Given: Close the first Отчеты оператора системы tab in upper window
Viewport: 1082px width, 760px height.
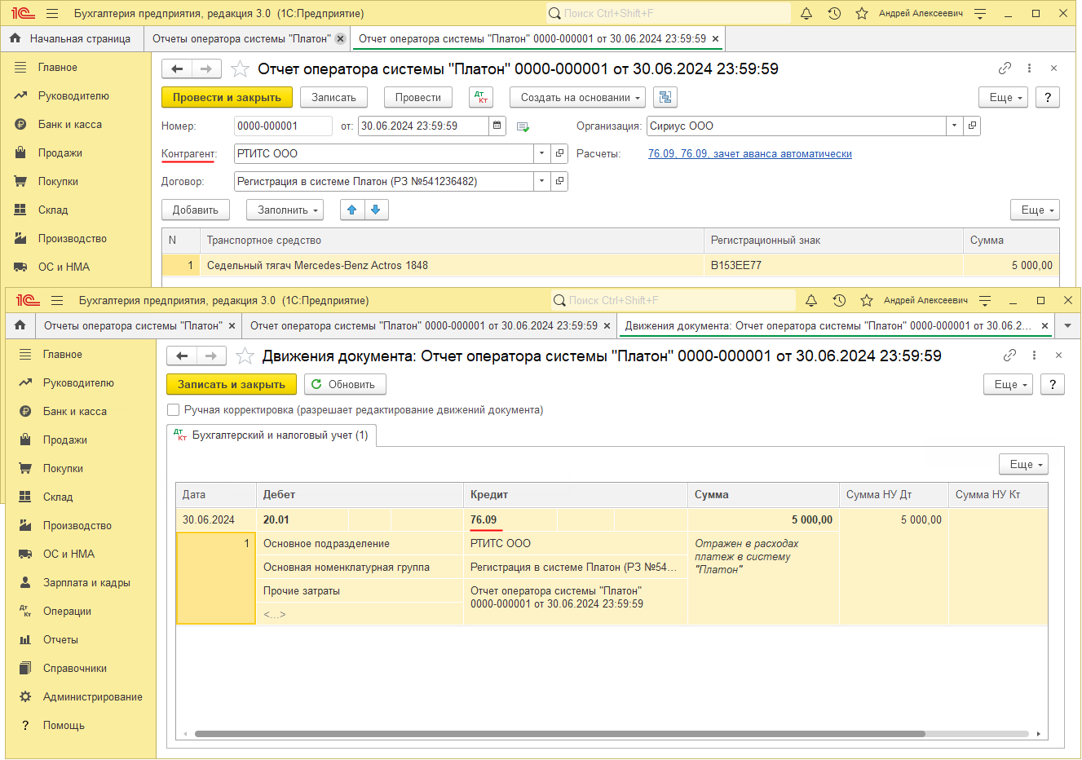Looking at the screenshot, I should [x=341, y=38].
